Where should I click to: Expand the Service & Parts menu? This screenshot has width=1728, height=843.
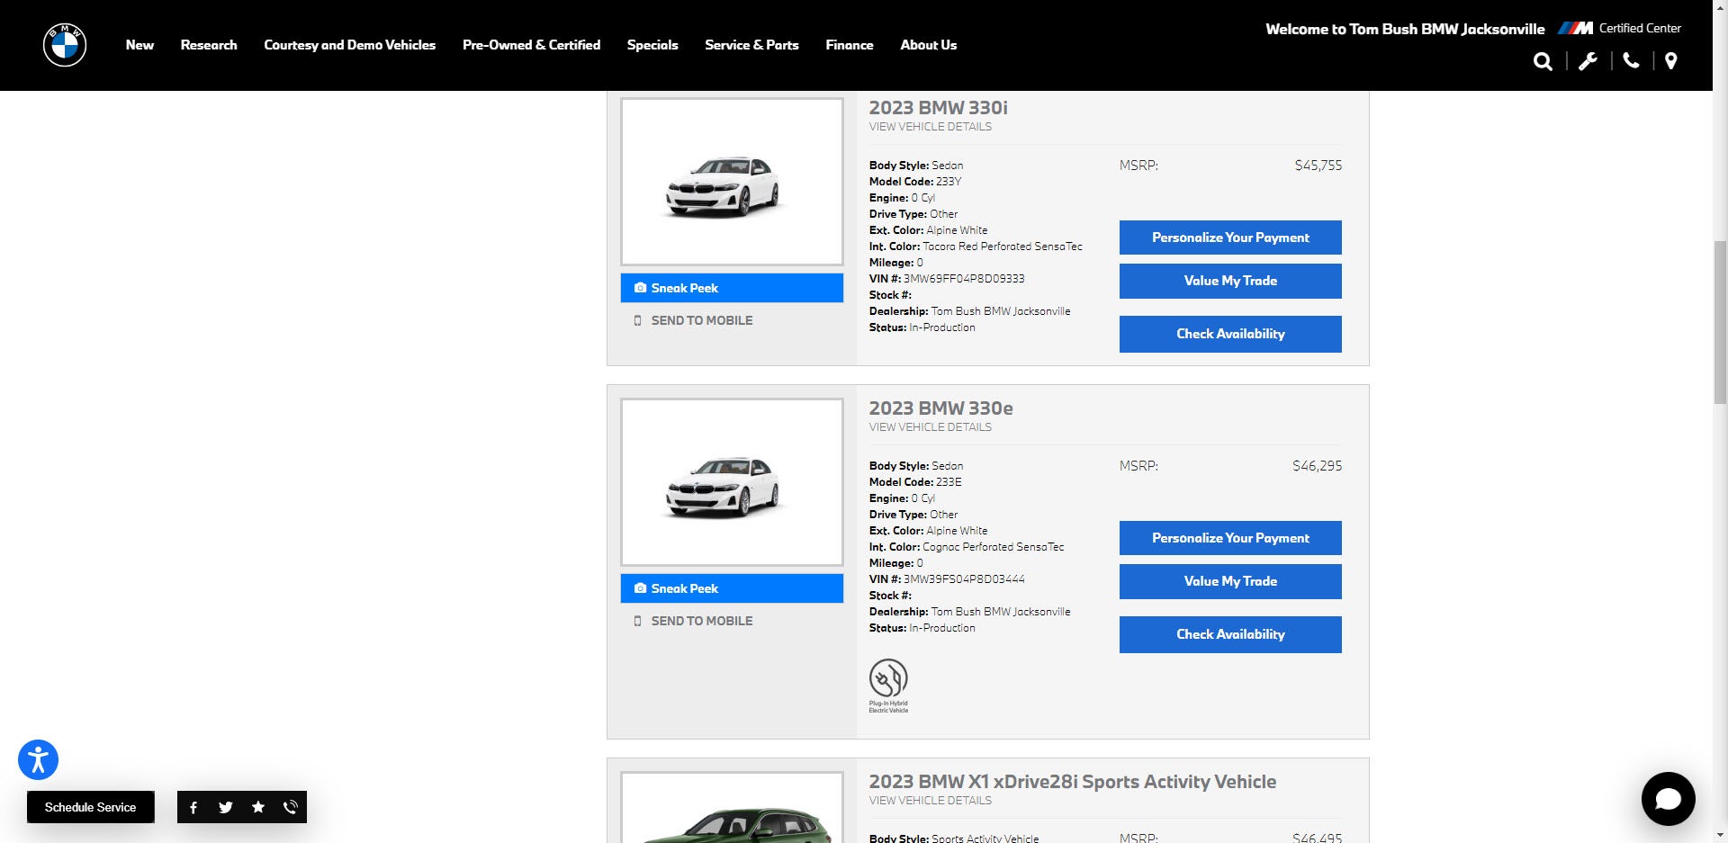point(751,45)
